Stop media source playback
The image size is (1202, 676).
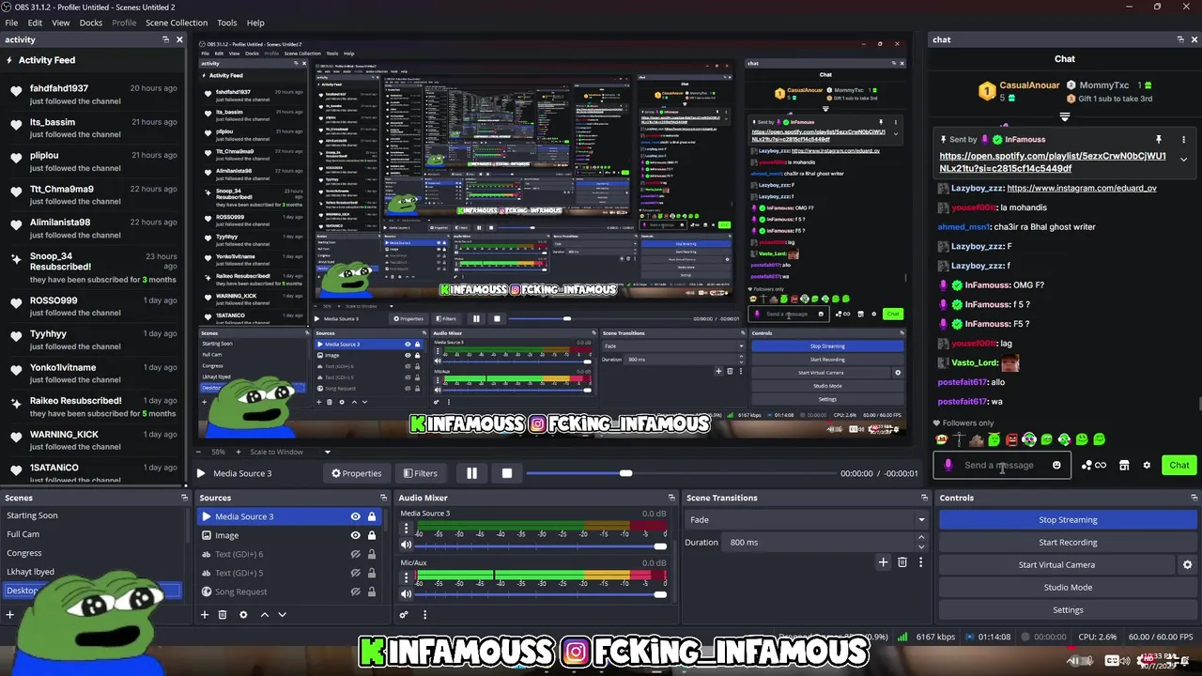pyautogui.click(x=506, y=473)
